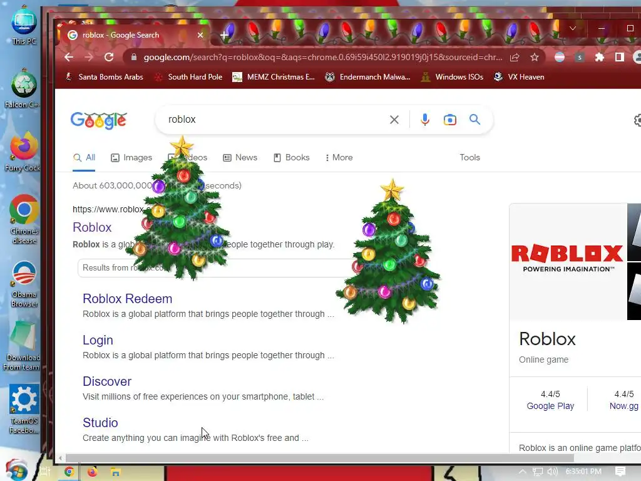
Task: Switch to the Images tab
Action: click(x=131, y=157)
